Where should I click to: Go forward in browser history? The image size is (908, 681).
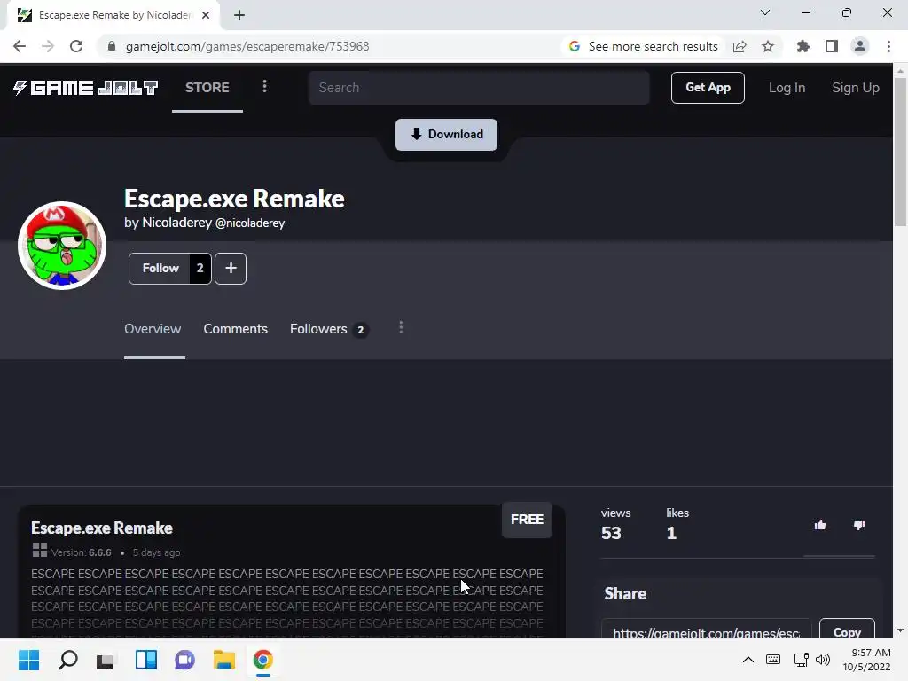[48, 46]
